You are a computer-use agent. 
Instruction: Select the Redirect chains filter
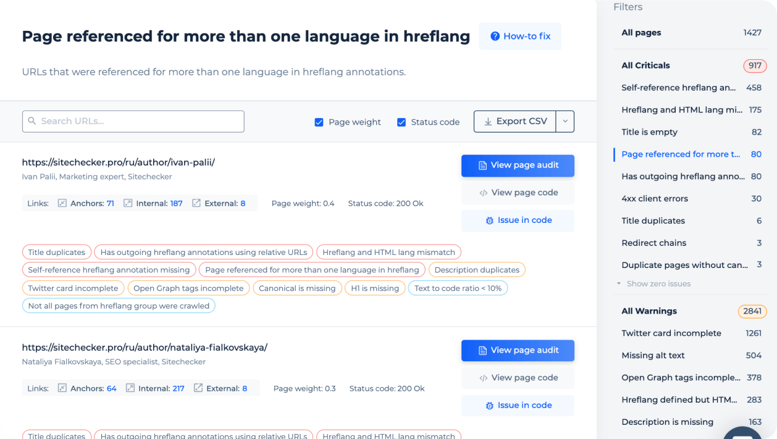coord(691,243)
